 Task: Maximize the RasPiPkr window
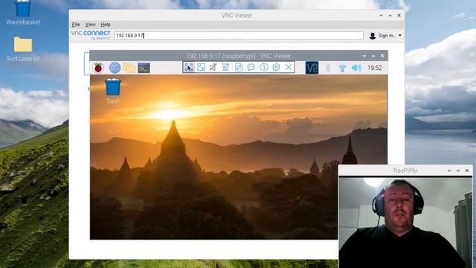coord(458,170)
